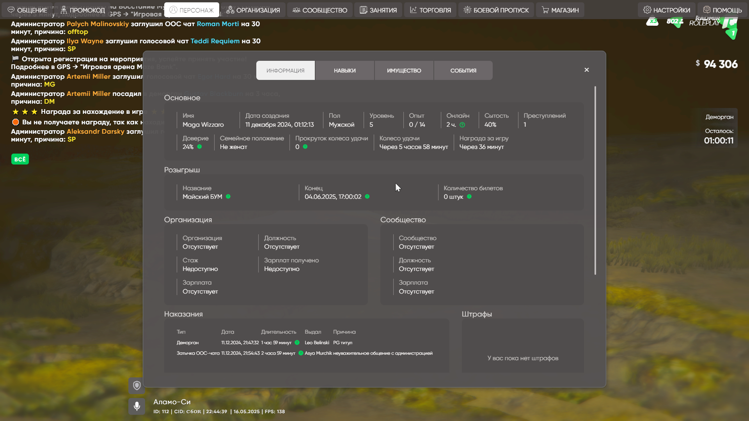Switch to the Имущество tab
The height and width of the screenshot is (421, 749).
pyautogui.click(x=404, y=71)
